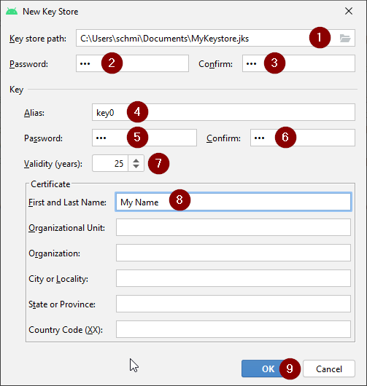Click the Organization field

[x=233, y=253]
